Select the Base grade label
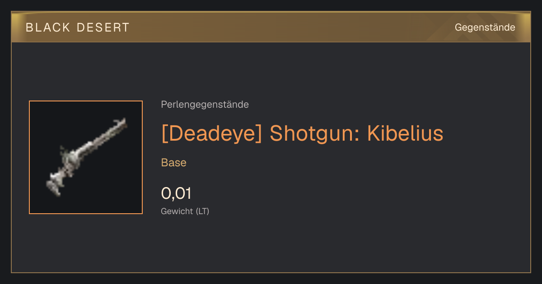542x284 pixels. (174, 163)
